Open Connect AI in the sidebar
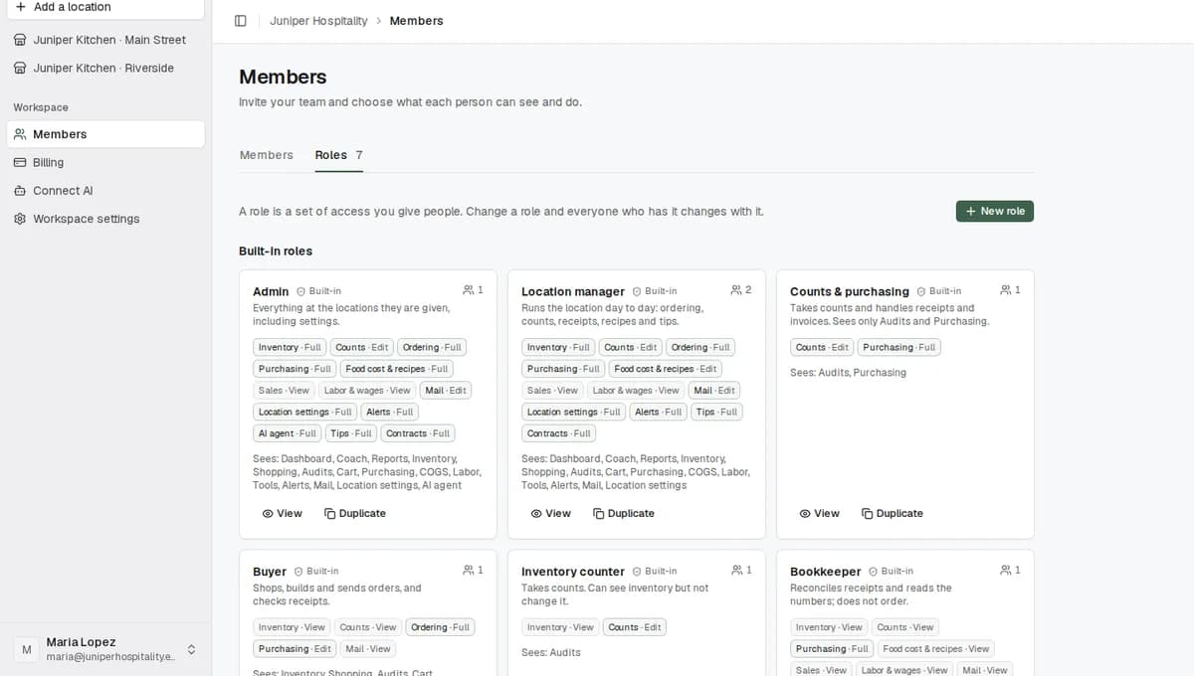This screenshot has height=676, width=1194. (x=105, y=190)
